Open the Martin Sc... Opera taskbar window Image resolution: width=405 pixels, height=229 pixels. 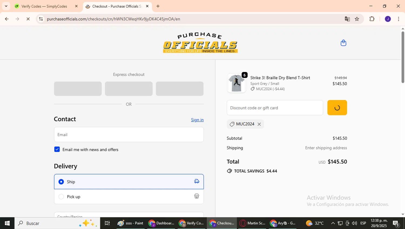click(253, 223)
